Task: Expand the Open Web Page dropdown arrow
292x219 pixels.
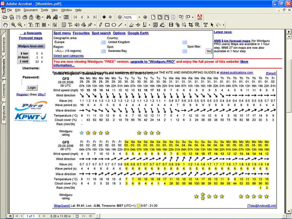Action: pyautogui.click(x=43, y=17)
